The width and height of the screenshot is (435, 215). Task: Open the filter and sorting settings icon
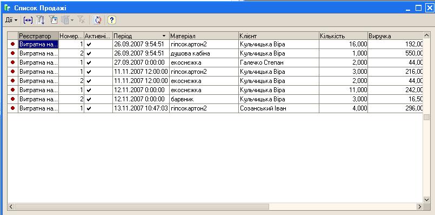coord(41,20)
